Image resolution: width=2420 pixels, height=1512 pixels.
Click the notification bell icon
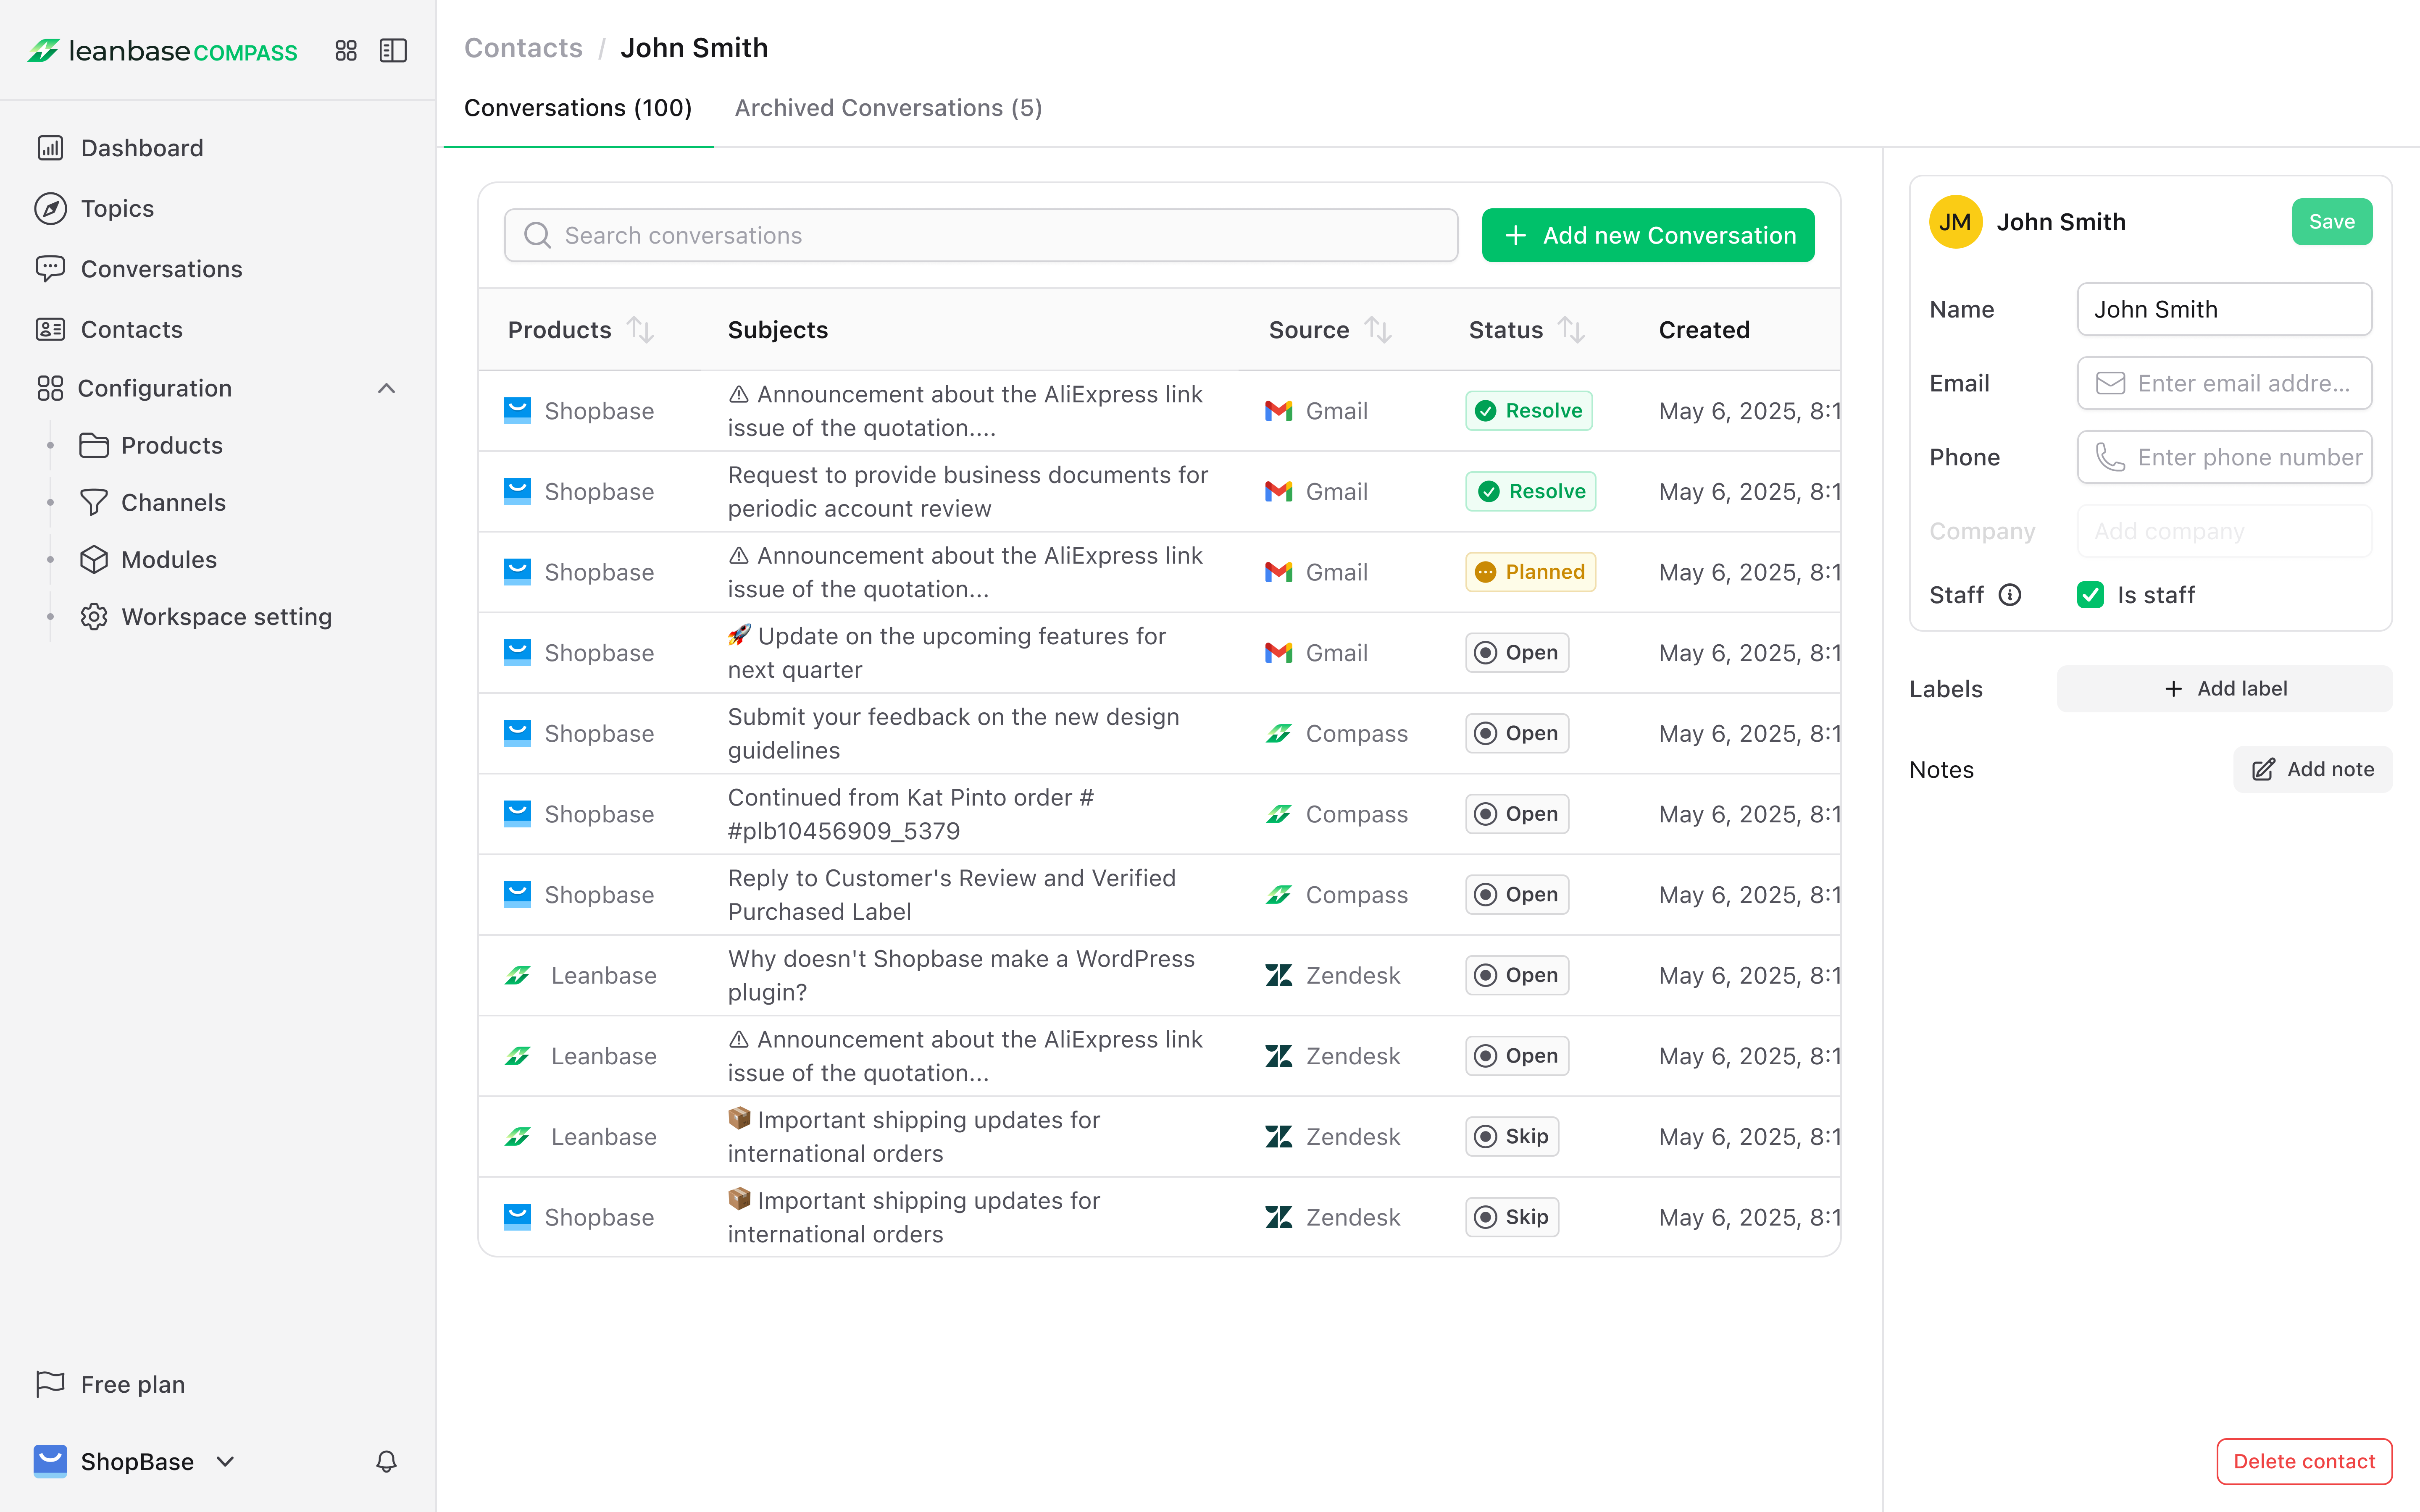pos(386,1461)
